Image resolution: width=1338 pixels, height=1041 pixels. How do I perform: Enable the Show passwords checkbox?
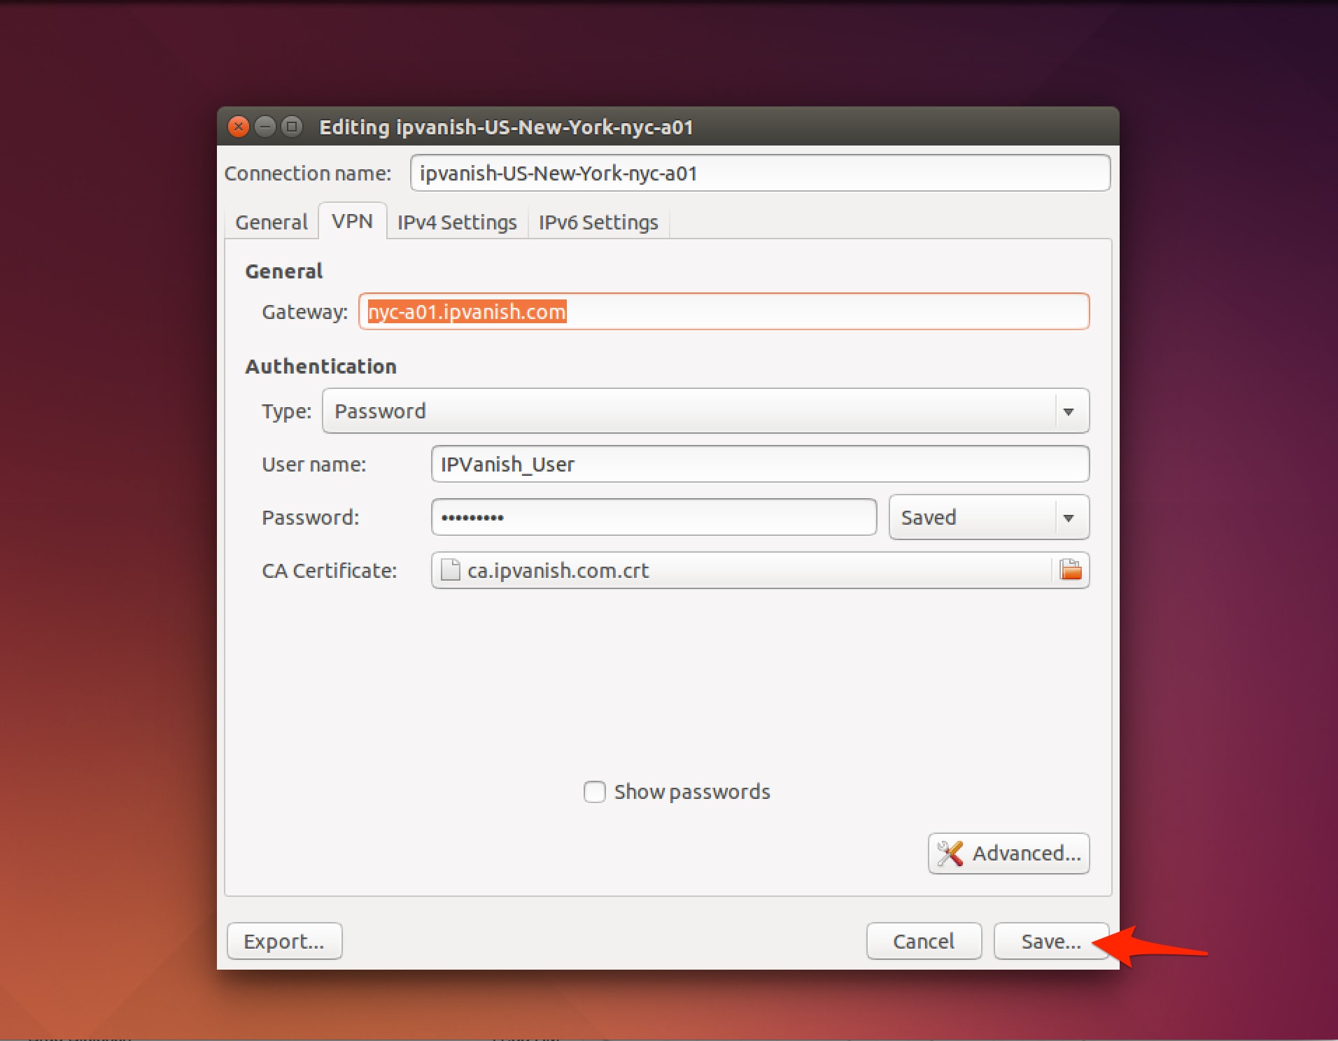pyautogui.click(x=594, y=792)
